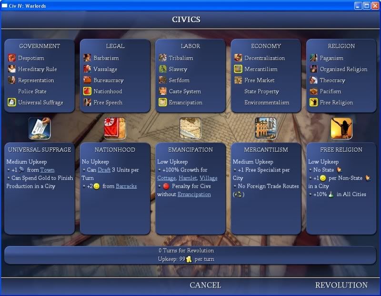Click the "Civ IV: Warlords" window title
Screen dimensions: 381x296
(x=28, y=6)
